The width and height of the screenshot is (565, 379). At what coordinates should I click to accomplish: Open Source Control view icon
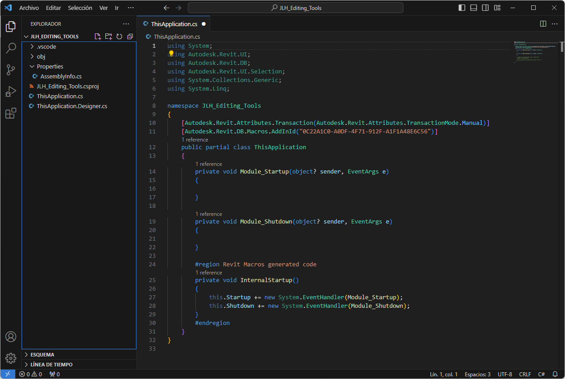coord(11,70)
